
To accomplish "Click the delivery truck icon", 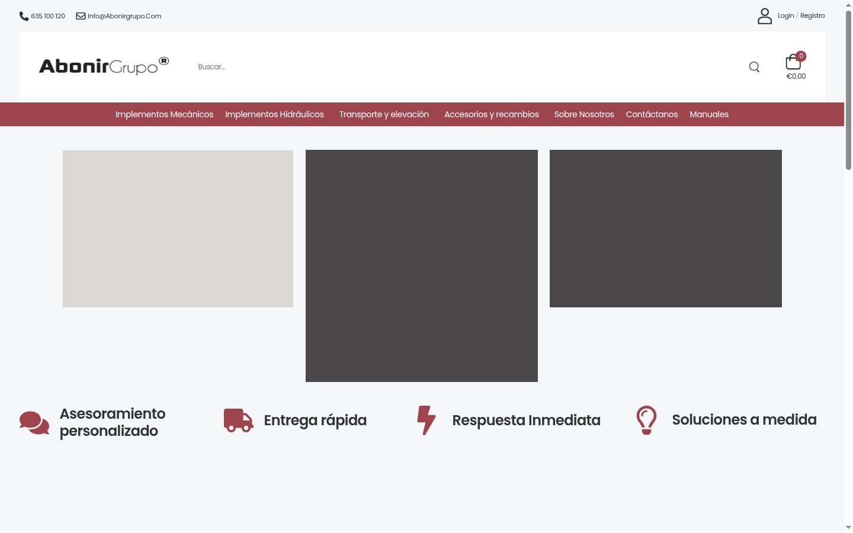I will [x=239, y=420].
